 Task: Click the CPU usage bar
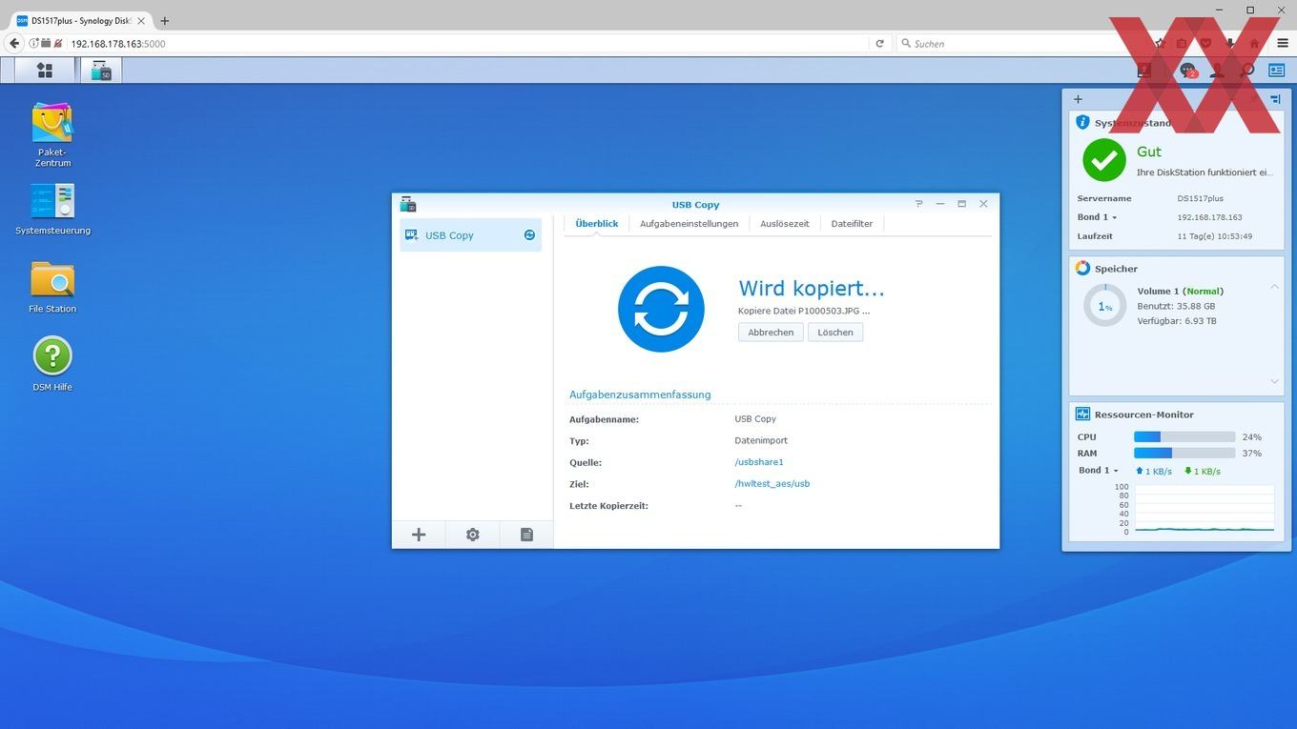tap(1184, 436)
